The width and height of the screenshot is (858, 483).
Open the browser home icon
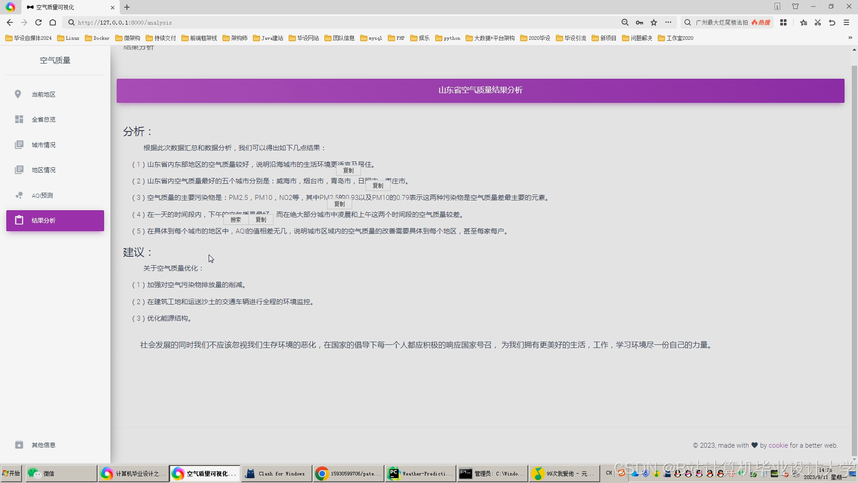pyautogui.click(x=53, y=22)
